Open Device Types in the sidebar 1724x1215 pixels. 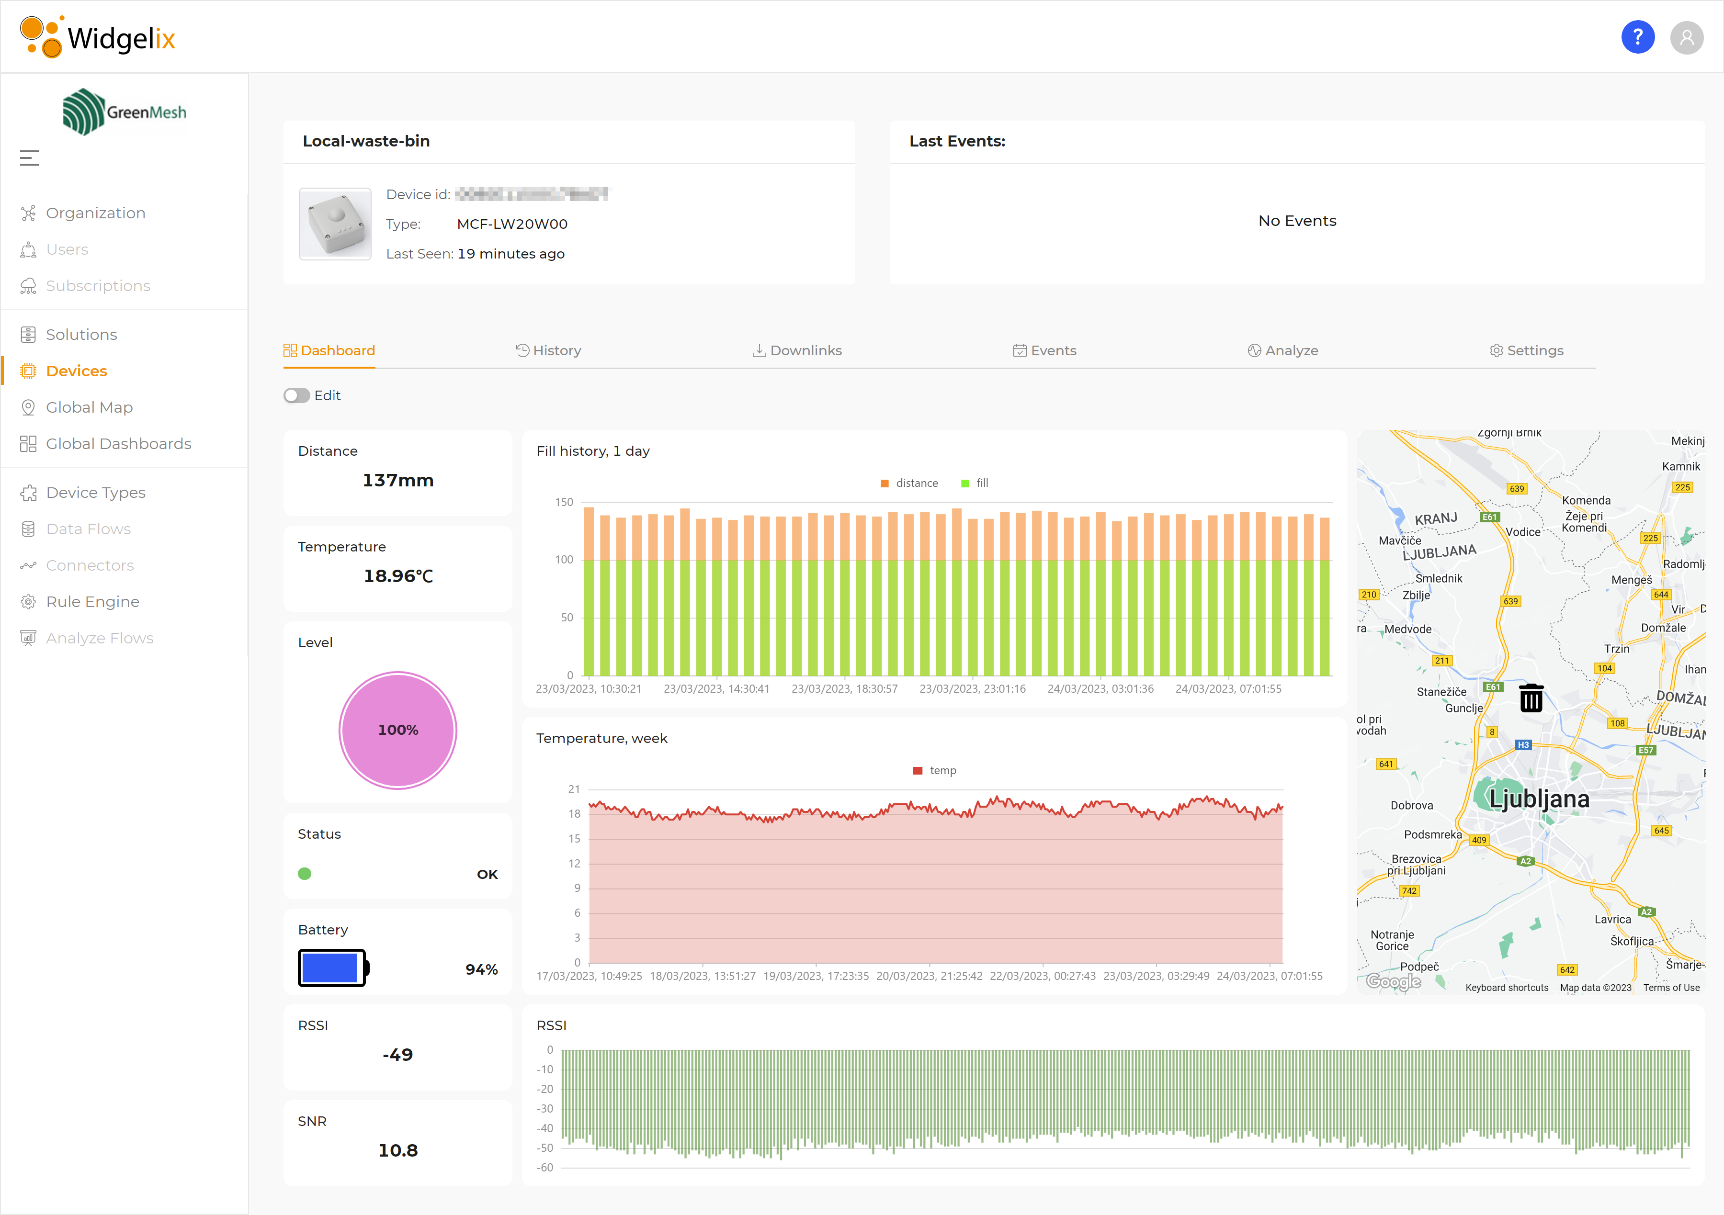[x=95, y=492]
